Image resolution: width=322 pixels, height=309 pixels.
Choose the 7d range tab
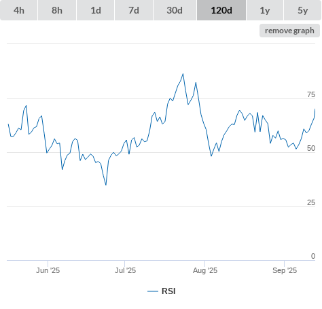click(134, 10)
